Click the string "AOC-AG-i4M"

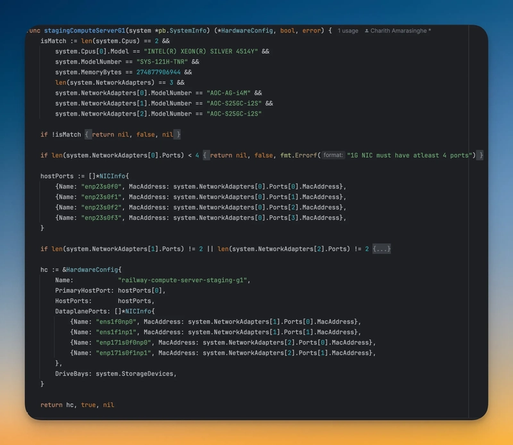pyautogui.click(x=229, y=93)
